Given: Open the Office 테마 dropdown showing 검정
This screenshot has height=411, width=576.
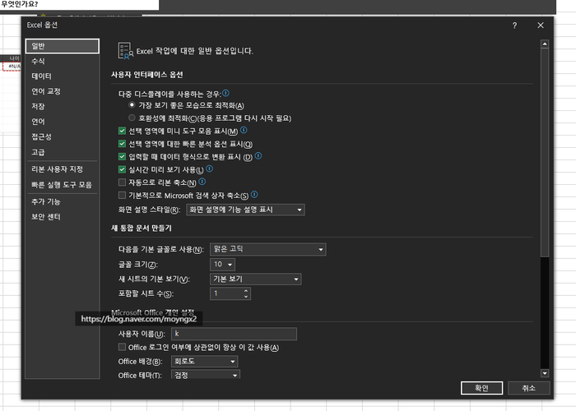Looking at the screenshot, I should (x=206, y=375).
